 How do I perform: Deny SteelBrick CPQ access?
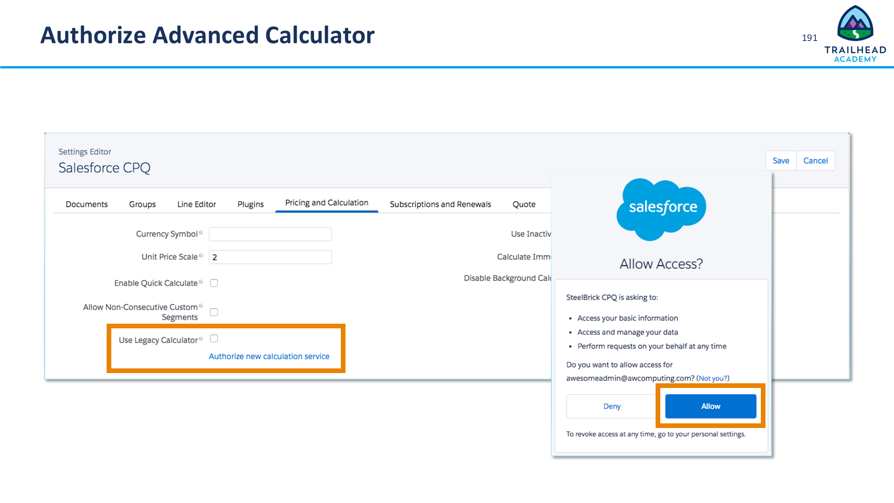(612, 406)
